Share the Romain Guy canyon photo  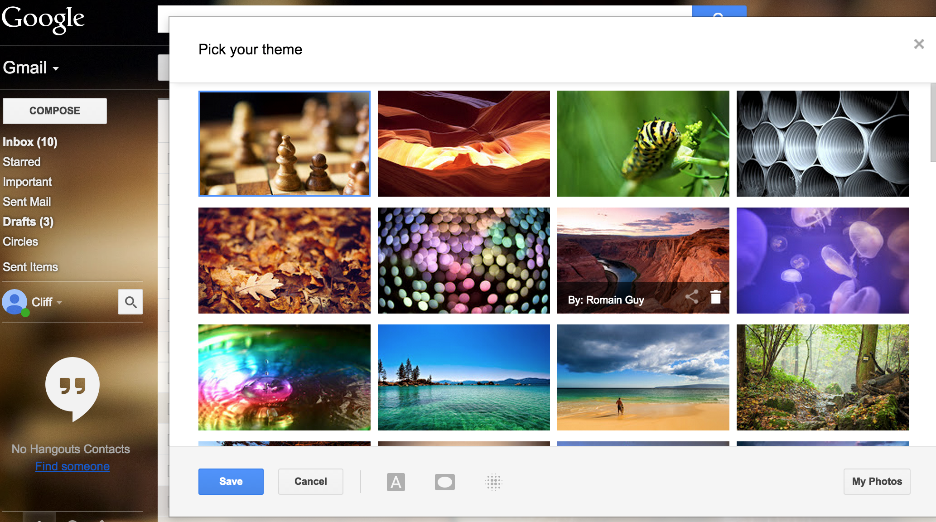tap(692, 297)
